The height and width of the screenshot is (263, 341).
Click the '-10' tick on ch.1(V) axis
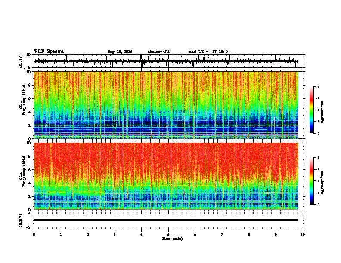point(28,68)
